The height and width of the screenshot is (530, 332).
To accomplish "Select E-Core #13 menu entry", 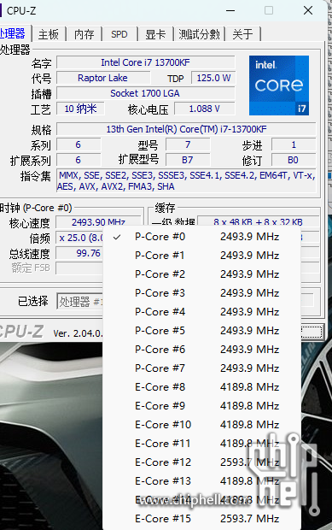I will [x=201, y=481].
